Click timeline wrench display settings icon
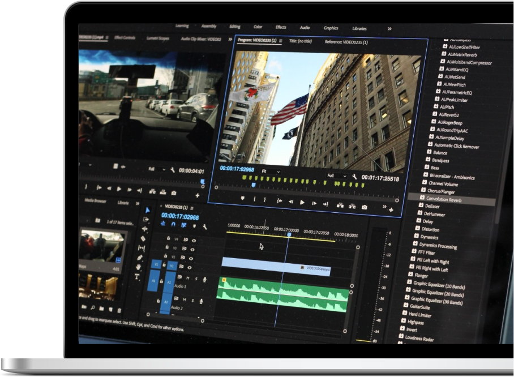The image size is (514, 377). click(x=204, y=226)
